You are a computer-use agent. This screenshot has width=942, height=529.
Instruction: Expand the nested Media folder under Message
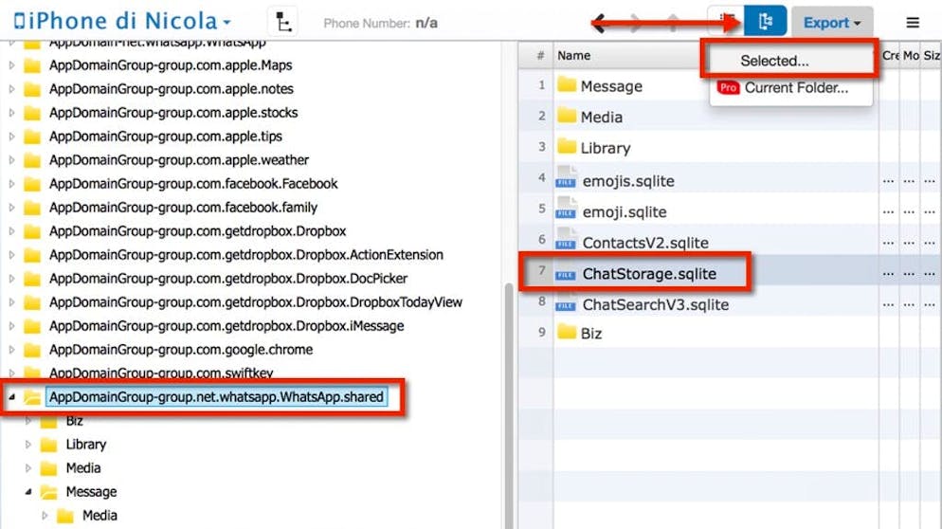(x=45, y=515)
